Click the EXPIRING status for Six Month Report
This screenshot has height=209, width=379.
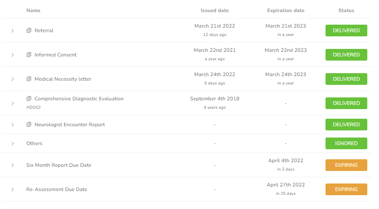tap(346, 165)
